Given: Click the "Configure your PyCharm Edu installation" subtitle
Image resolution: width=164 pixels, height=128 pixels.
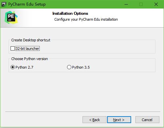Looking at the screenshot, I should (x=86, y=19).
